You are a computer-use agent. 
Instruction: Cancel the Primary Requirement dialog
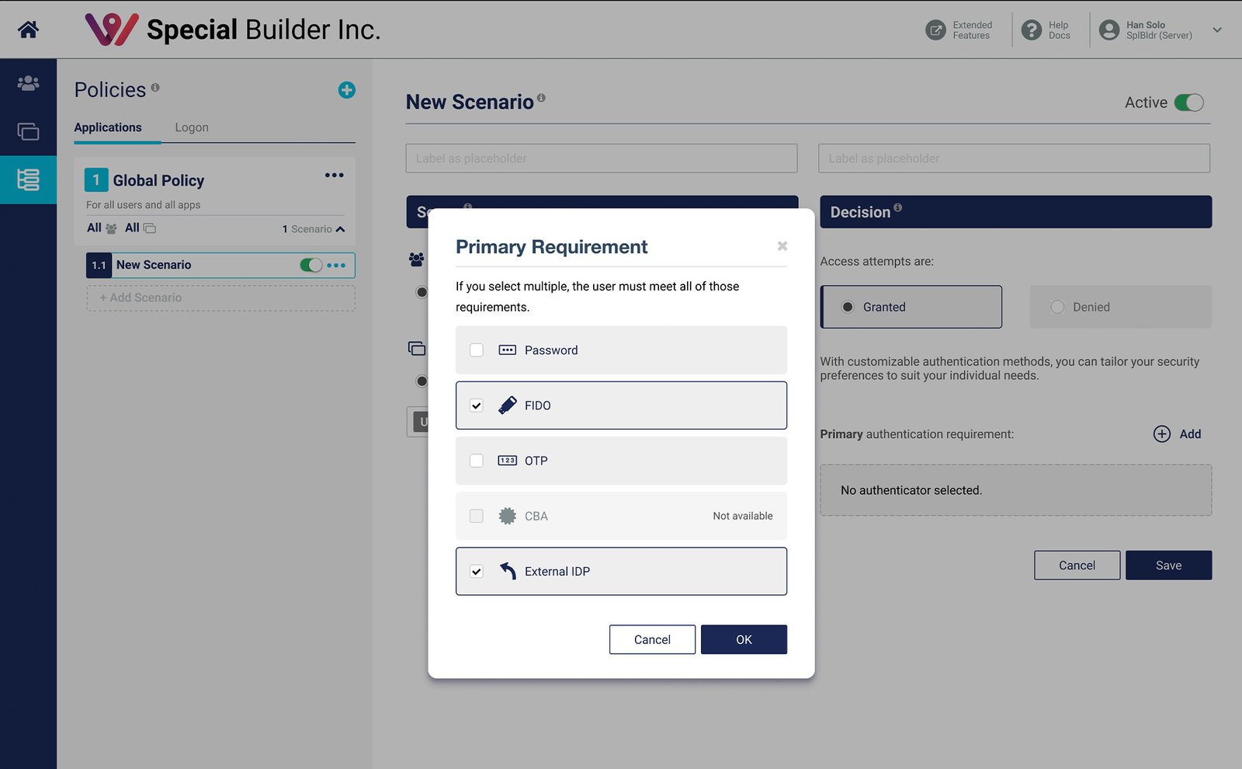652,639
